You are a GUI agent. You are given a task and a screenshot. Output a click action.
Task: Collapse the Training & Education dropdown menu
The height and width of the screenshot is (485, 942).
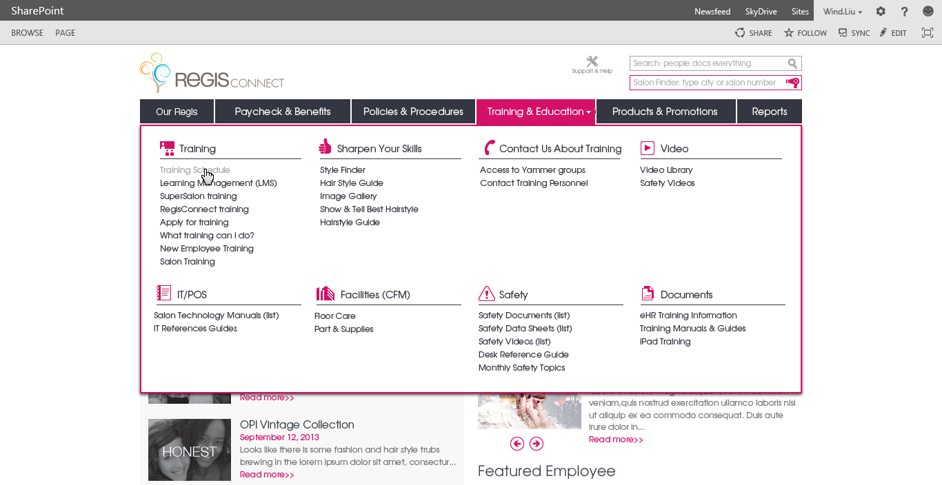click(x=536, y=112)
